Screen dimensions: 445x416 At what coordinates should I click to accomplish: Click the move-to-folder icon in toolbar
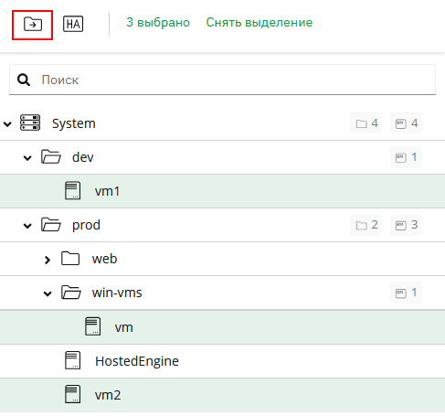coord(33,24)
